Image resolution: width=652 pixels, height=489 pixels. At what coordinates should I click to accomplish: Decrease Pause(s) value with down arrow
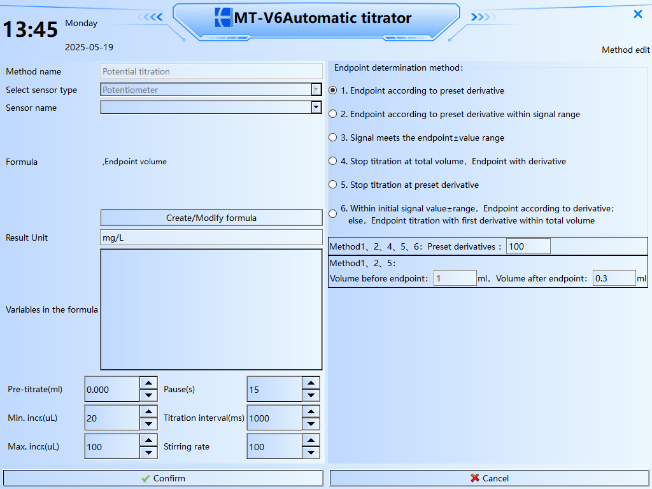coord(311,396)
